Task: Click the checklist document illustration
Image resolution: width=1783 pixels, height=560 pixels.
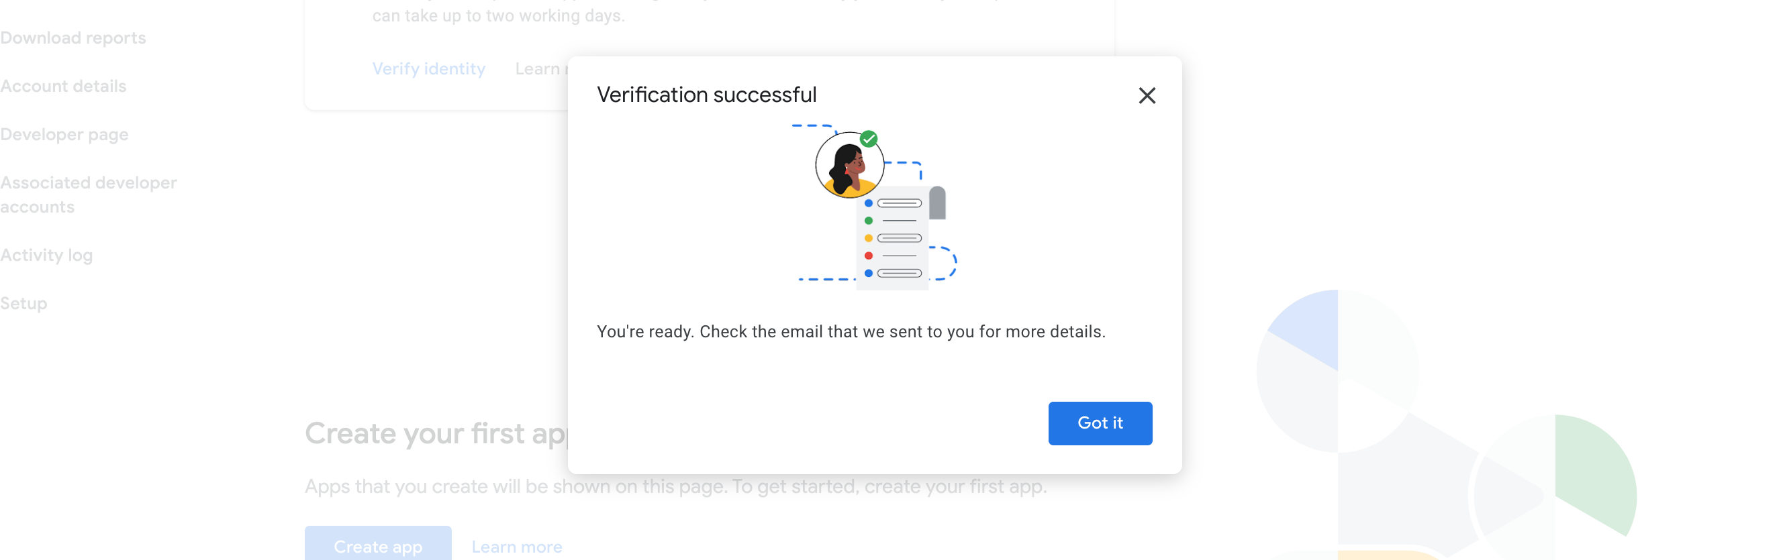Action: coord(893,239)
